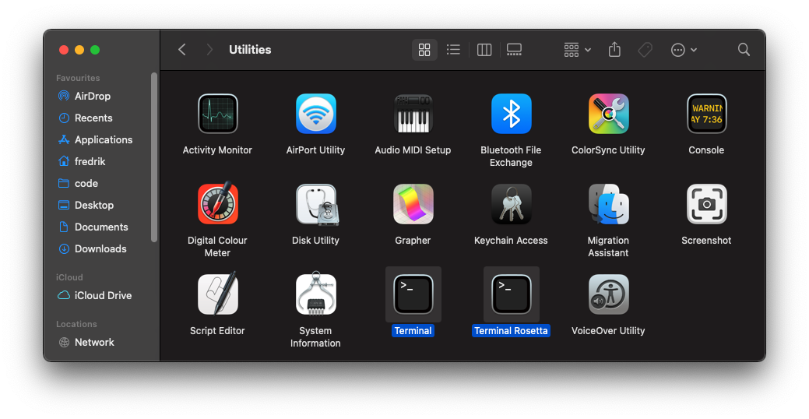The width and height of the screenshot is (809, 419).
Task: Click the Script Editor icon
Action: [x=218, y=294]
